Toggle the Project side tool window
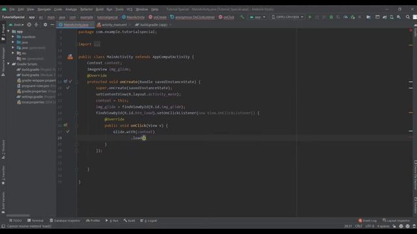The image size is (417, 234). pos(3,32)
